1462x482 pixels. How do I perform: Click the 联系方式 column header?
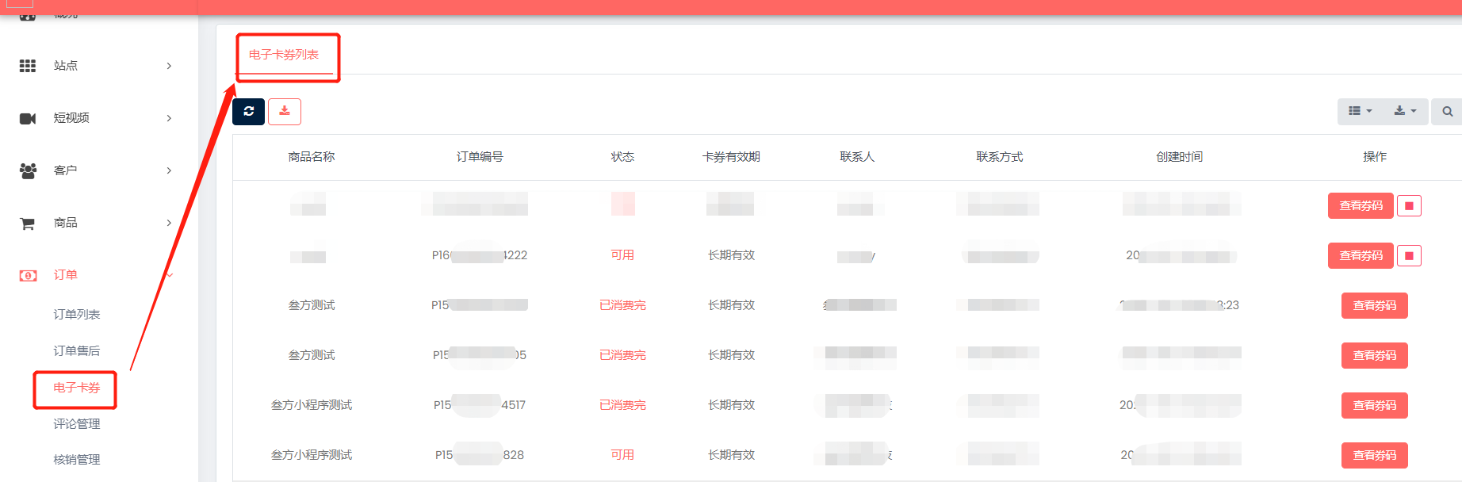coord(1000,157)
